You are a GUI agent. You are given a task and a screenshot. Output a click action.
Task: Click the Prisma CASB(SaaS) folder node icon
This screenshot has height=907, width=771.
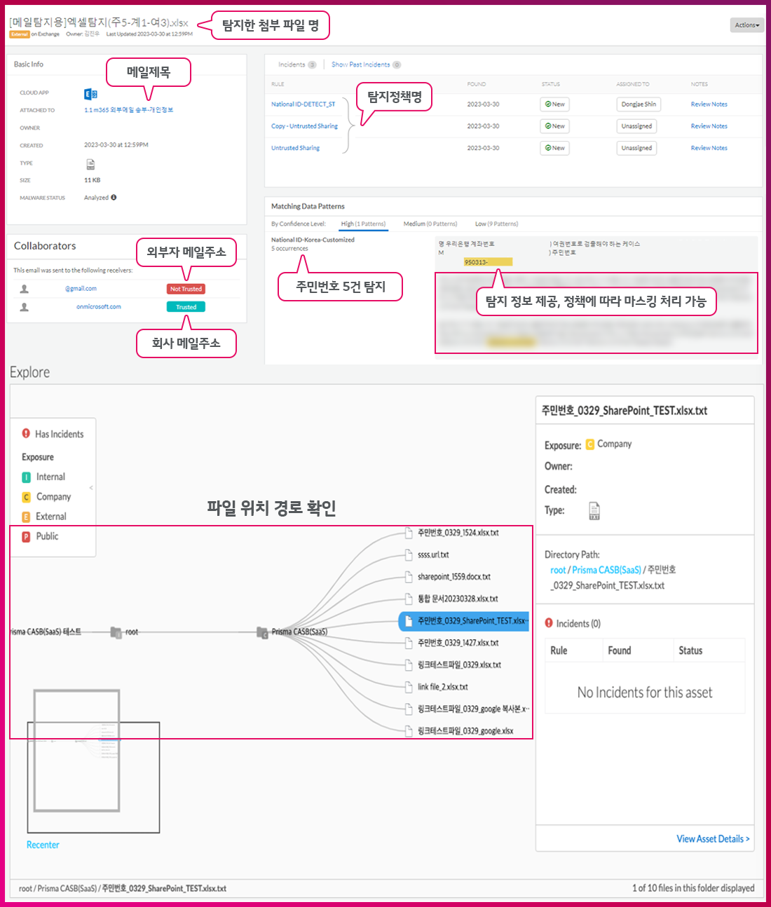click(x=263, y=632)
